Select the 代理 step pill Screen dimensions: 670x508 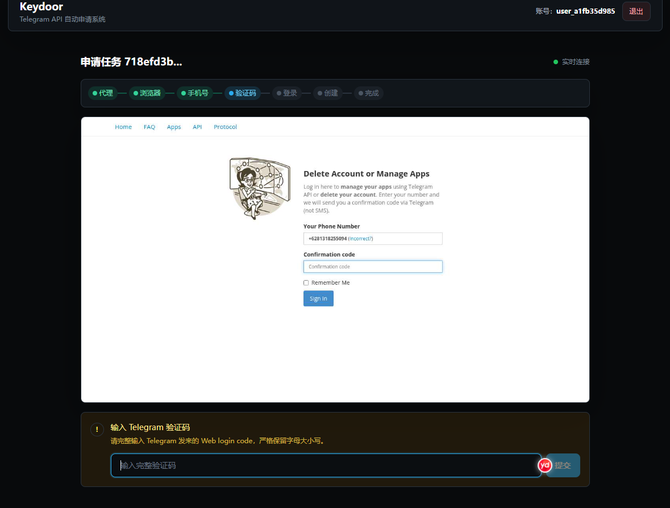tap(102, 93)
